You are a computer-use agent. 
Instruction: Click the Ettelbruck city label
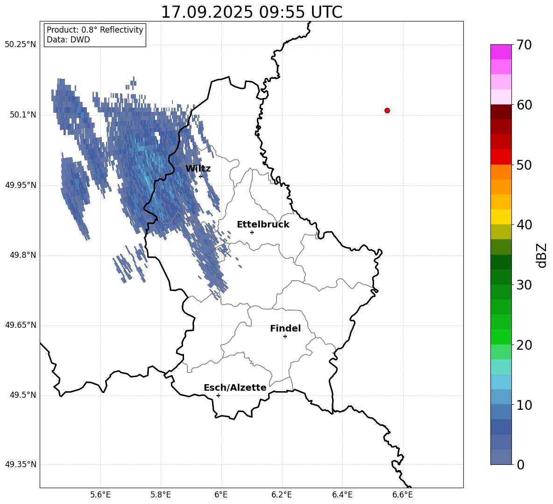(x=263, y=225)
